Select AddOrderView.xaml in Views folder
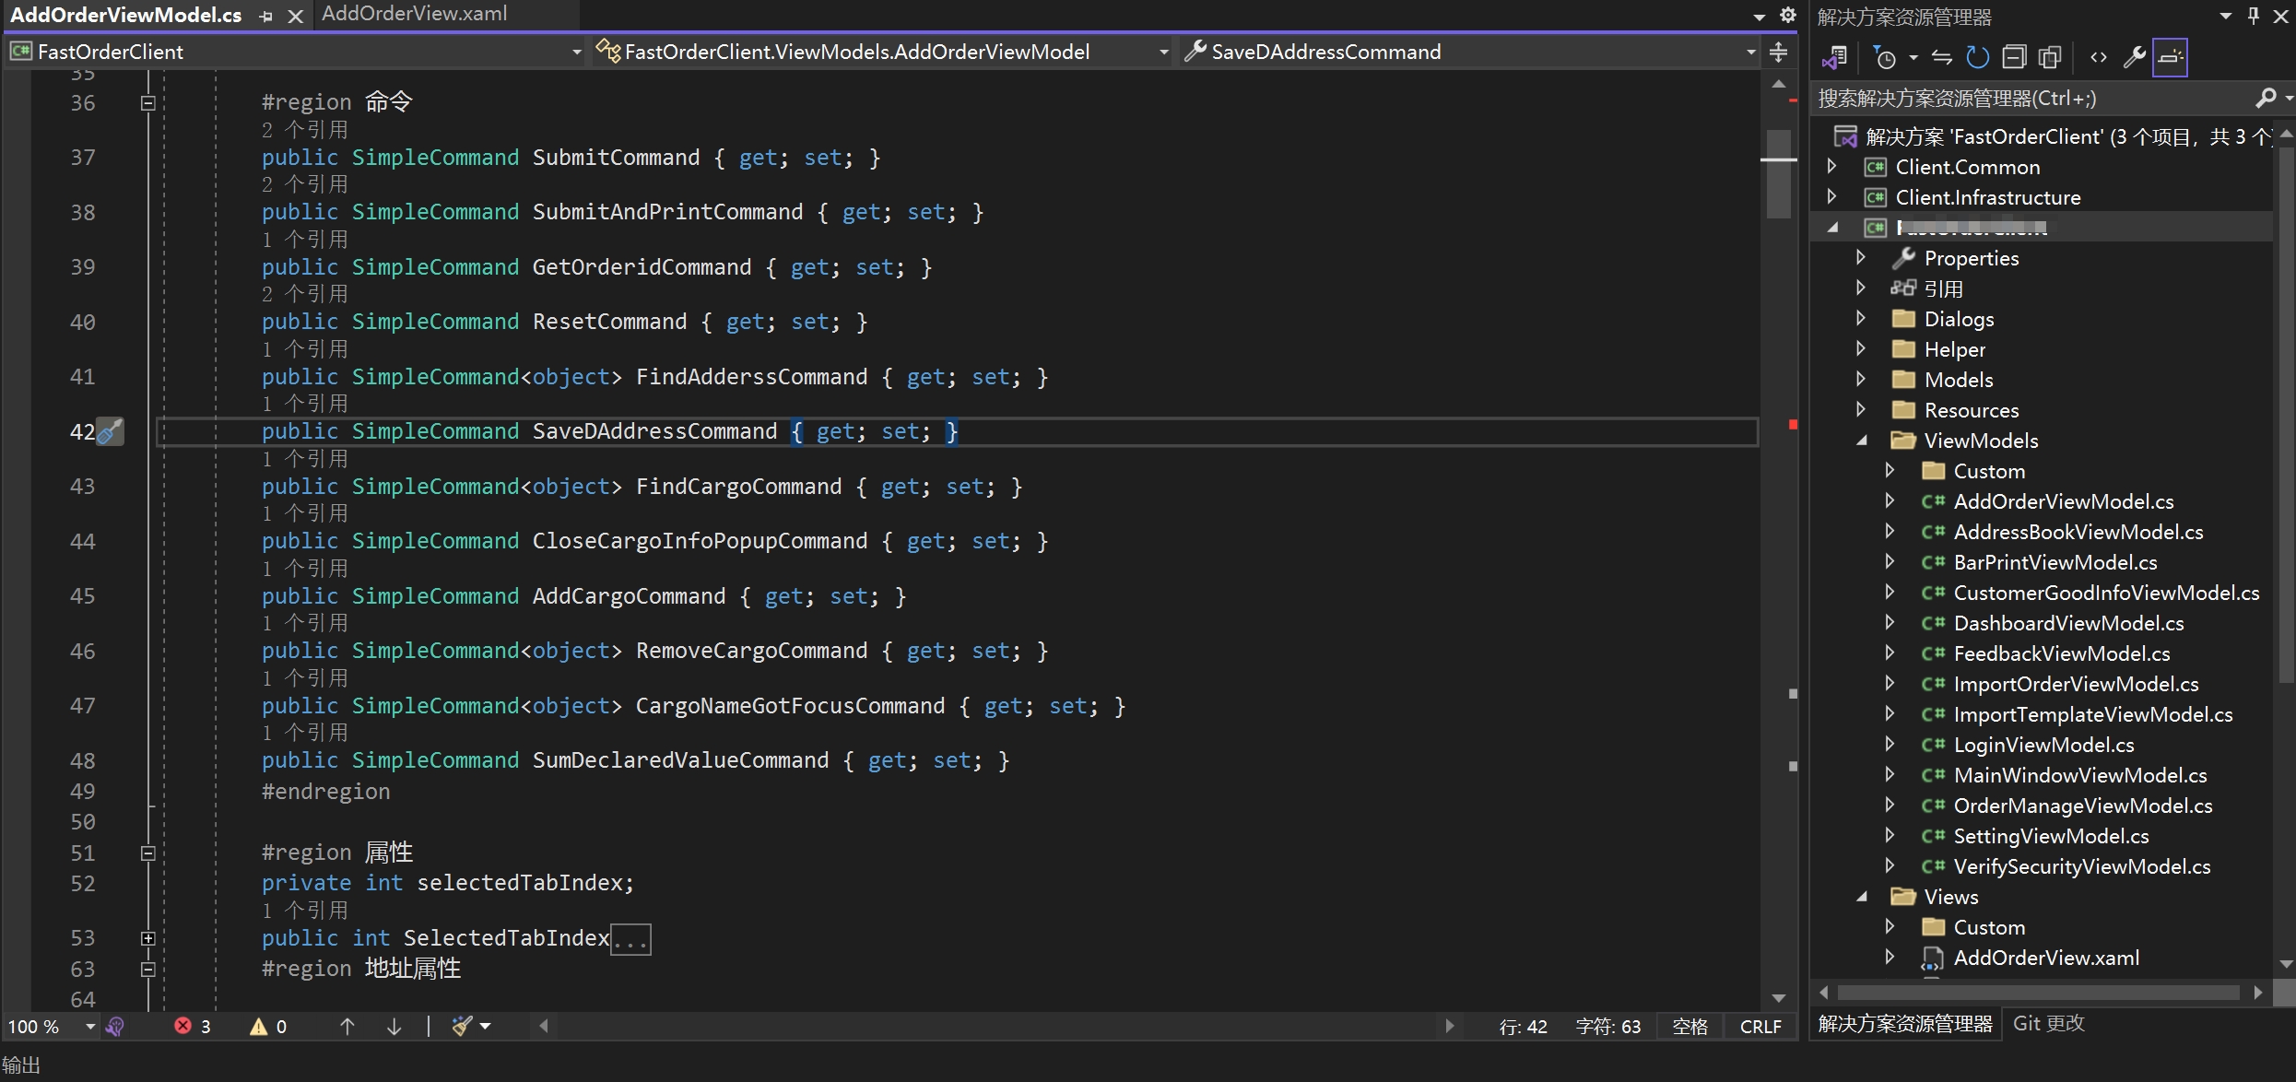The height and width of the screenshot is (1082, 2296). click(2046, 958)
